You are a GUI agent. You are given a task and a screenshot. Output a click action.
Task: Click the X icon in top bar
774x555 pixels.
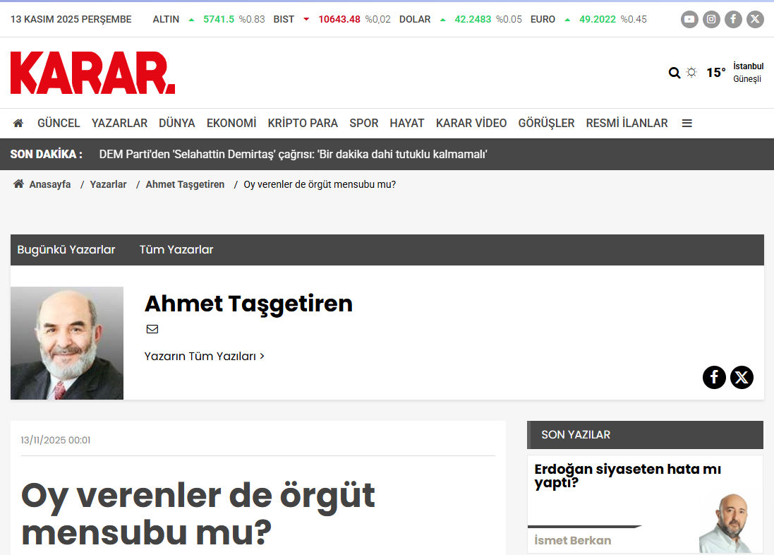(755, 19)
